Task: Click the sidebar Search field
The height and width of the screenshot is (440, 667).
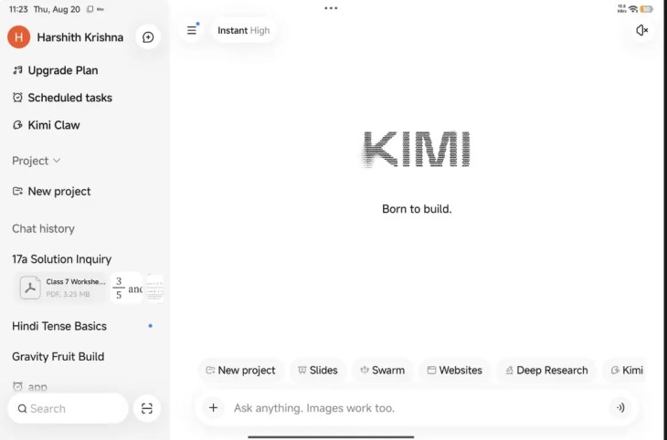Action: tap(68, 409)
